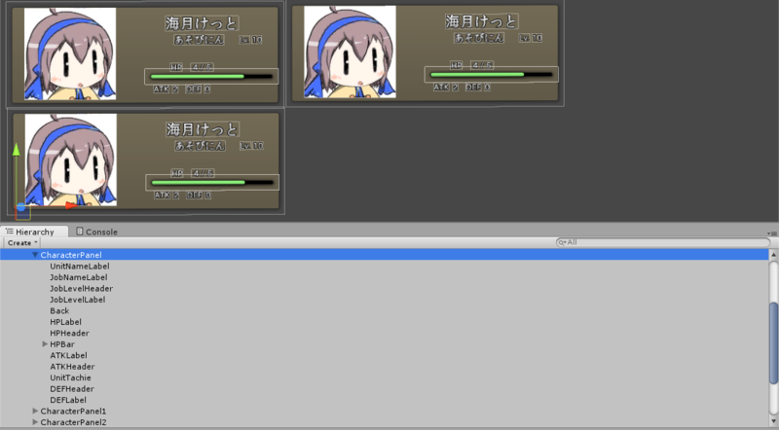
Task: Select DEFLabel in the hierarchy
Action: click(68, 400)
